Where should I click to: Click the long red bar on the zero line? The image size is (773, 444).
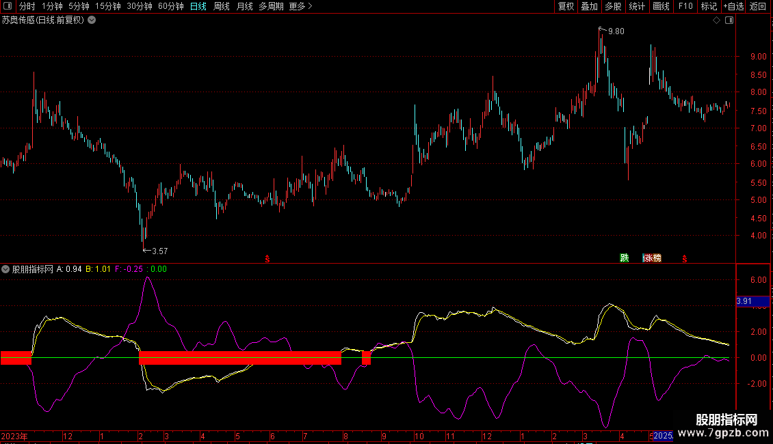[240, 358]
